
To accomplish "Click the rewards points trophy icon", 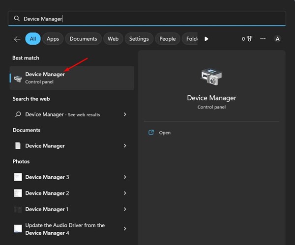I will coord(249,39).
